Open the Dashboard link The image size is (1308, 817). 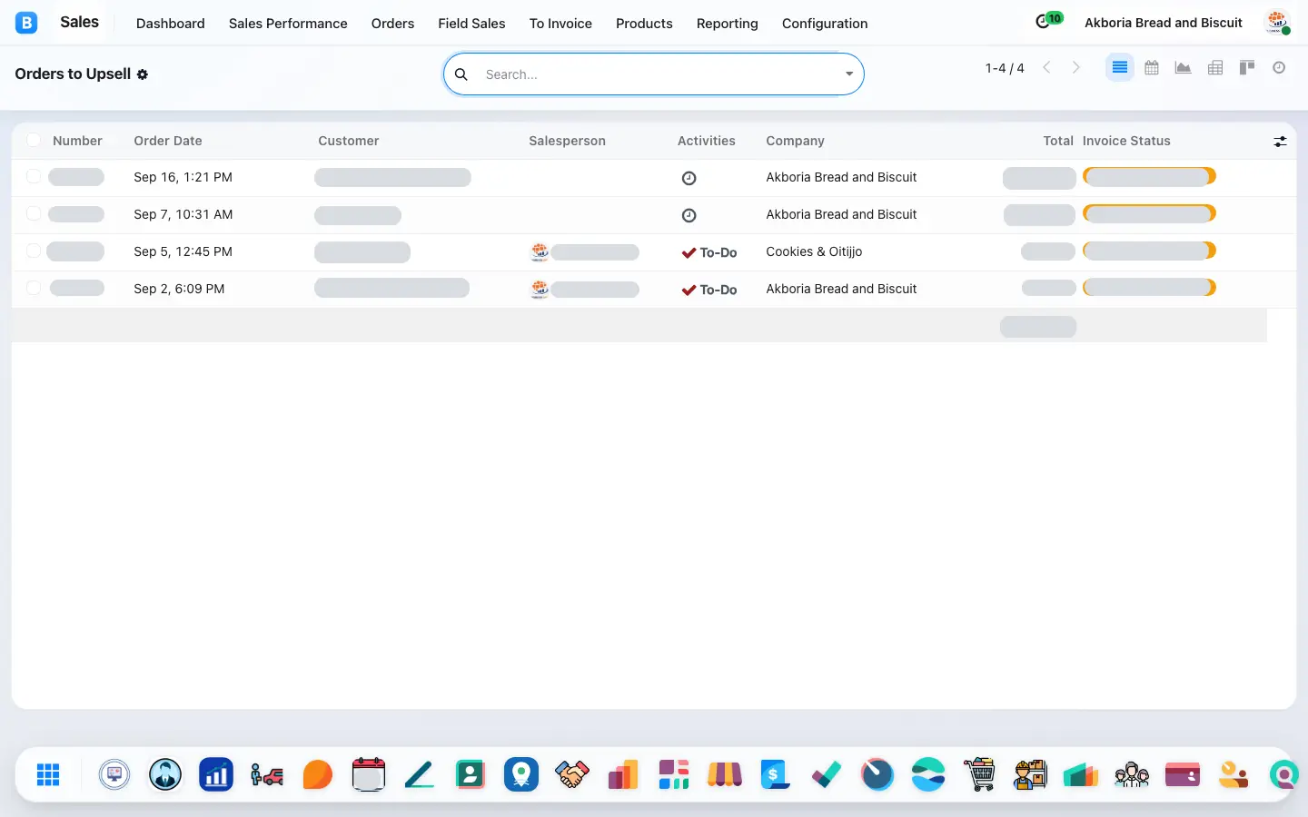171,24
